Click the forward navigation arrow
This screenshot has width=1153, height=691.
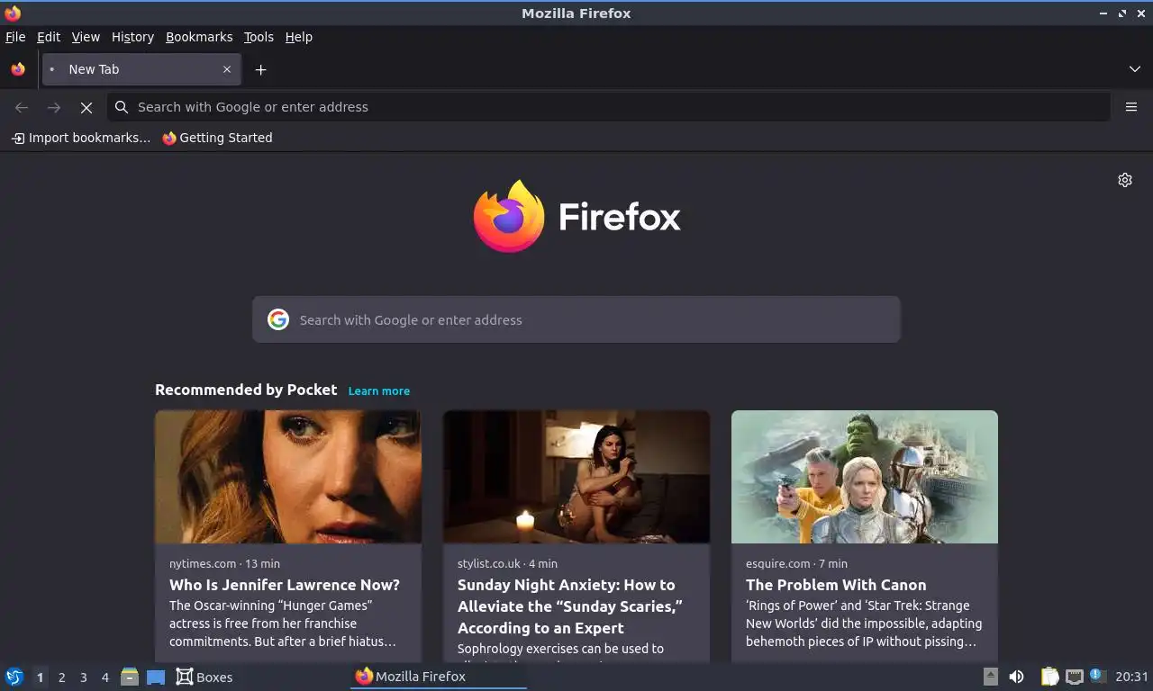tap(54, 107)
